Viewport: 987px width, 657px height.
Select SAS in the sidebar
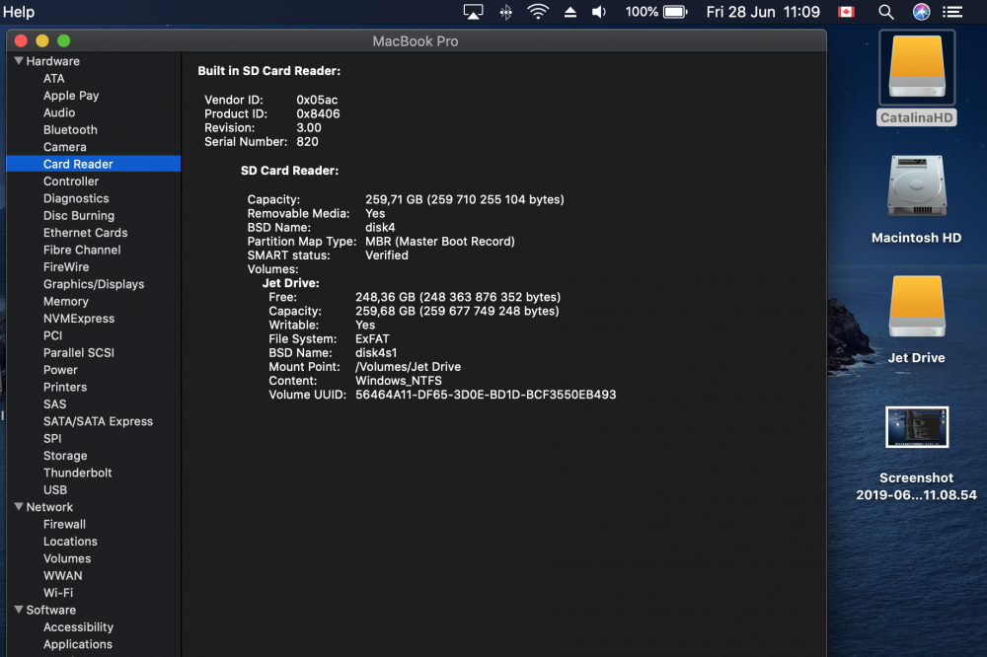(54, 404)
